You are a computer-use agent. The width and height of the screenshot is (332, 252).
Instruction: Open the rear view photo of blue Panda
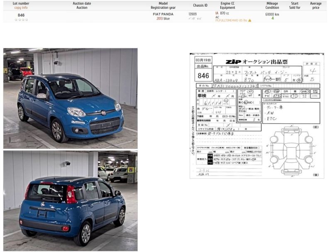click(70, 201)
